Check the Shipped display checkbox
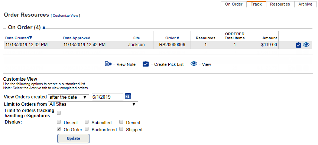This screenshot has width=318, height=145. click(121, 129)
